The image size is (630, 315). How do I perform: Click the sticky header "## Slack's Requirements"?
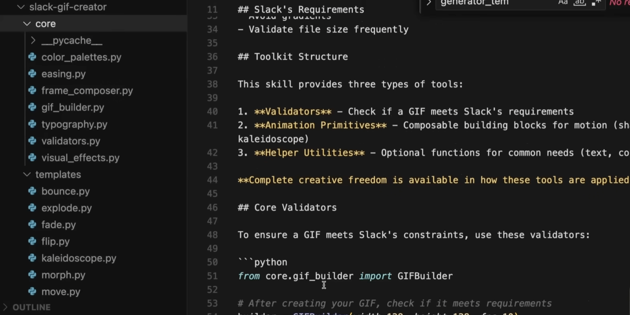301,10
